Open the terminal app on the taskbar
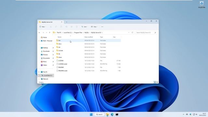Viewport: 208px width, 117px height. [x=117, y=114]
